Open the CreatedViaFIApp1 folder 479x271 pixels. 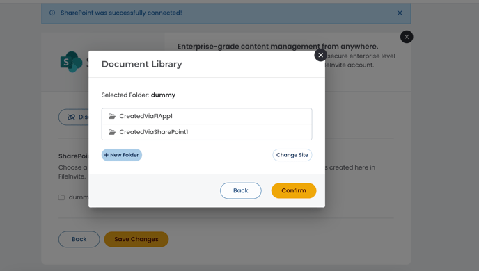[207, 116]
